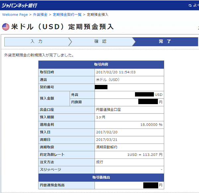This screenshot has width=199, height=193.
Task: Click the 通貨 label cell
Action: point(67,80)
